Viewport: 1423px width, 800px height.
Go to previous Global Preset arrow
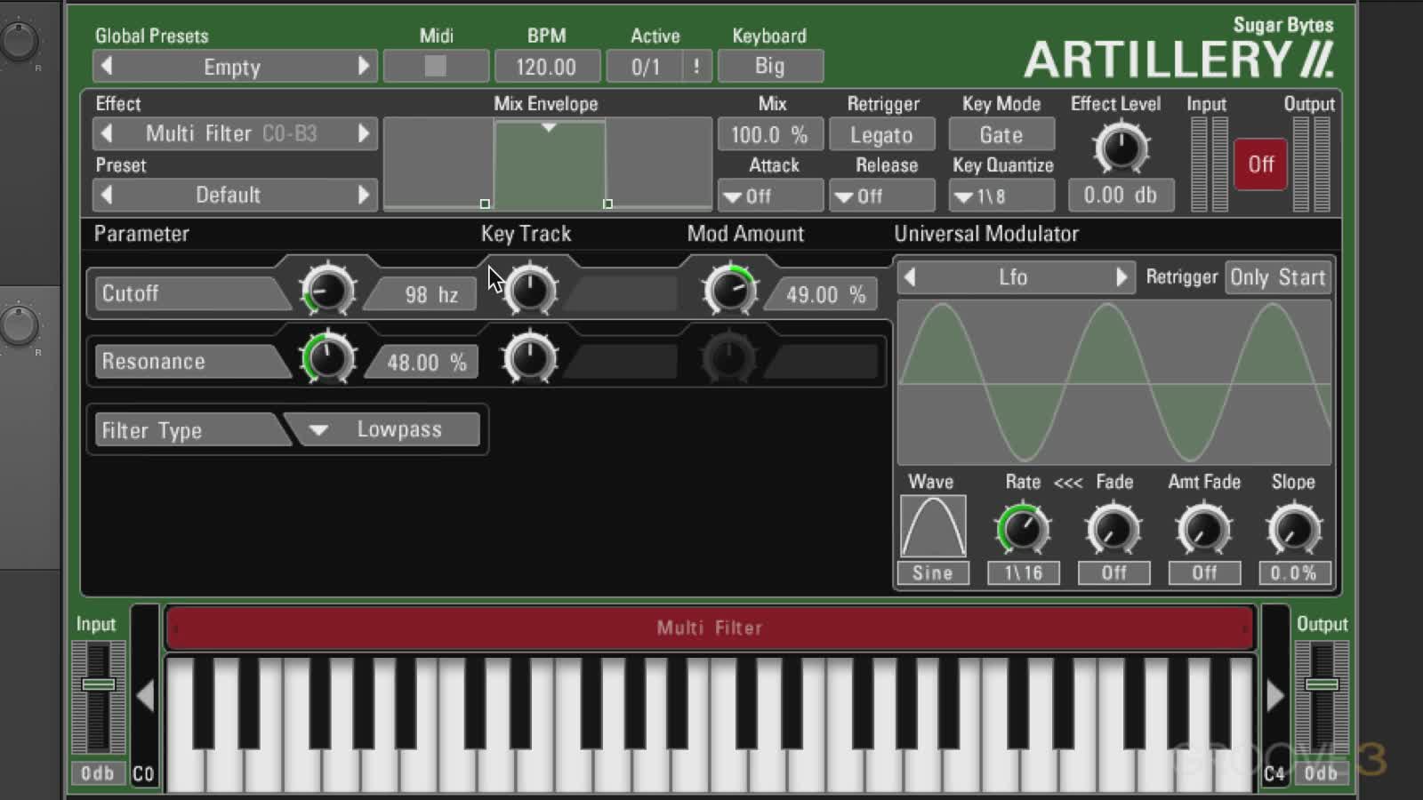coord(107,66)
